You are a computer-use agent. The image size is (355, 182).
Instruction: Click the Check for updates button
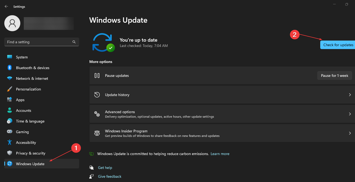(x=338, y=45)
